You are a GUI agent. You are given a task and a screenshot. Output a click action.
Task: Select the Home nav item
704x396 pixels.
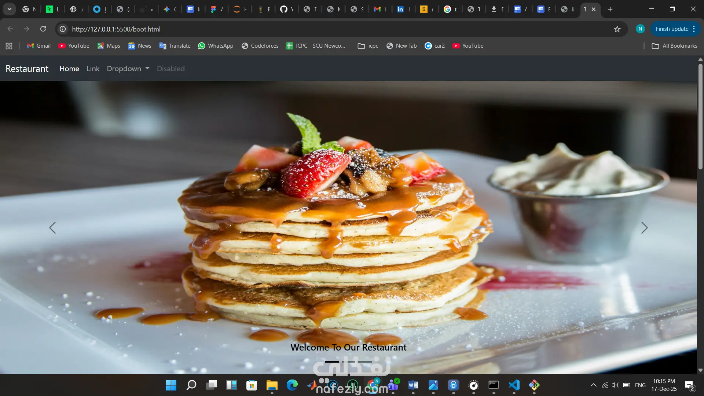tap(69, 69)
